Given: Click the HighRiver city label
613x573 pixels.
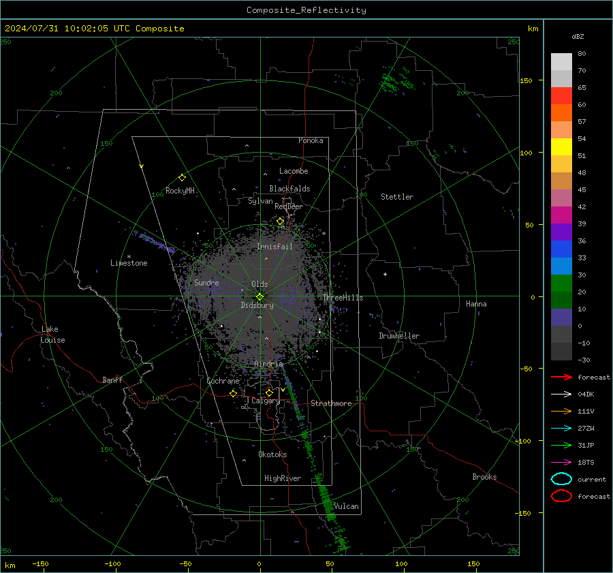Looking at the screenshot, I should pos(283,478).
